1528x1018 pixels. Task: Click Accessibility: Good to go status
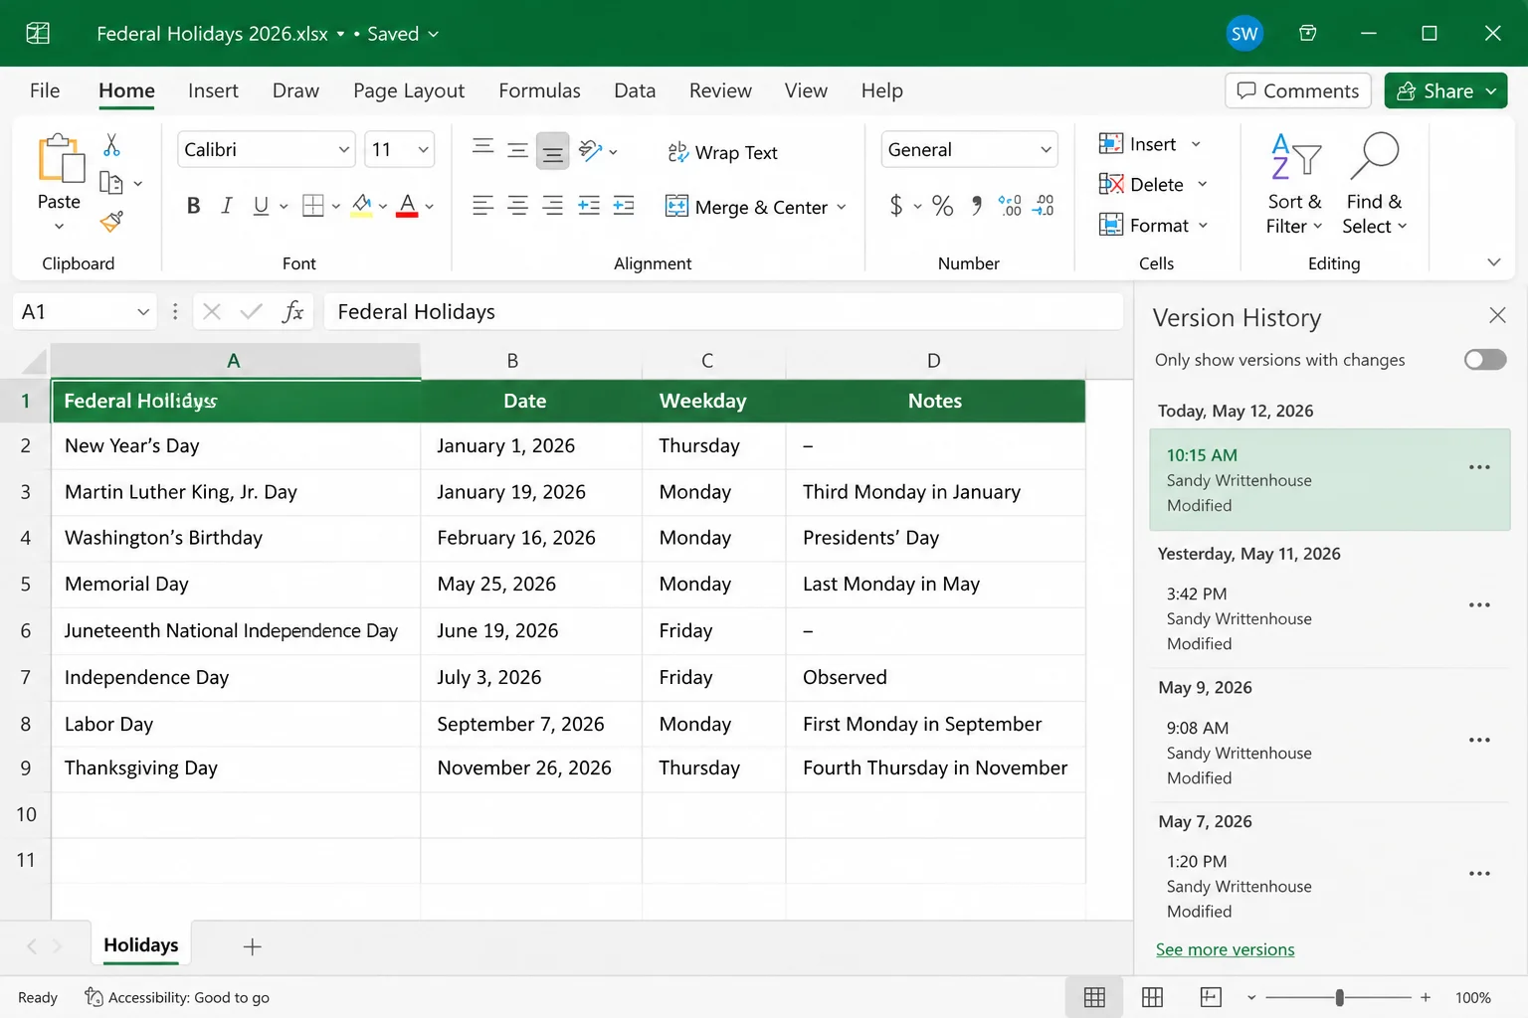coord(177,997)
